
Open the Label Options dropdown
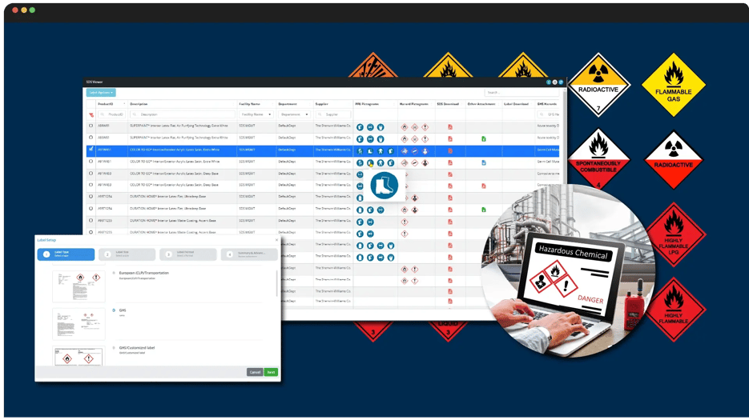pyautogui.click(x=101, y=93)
